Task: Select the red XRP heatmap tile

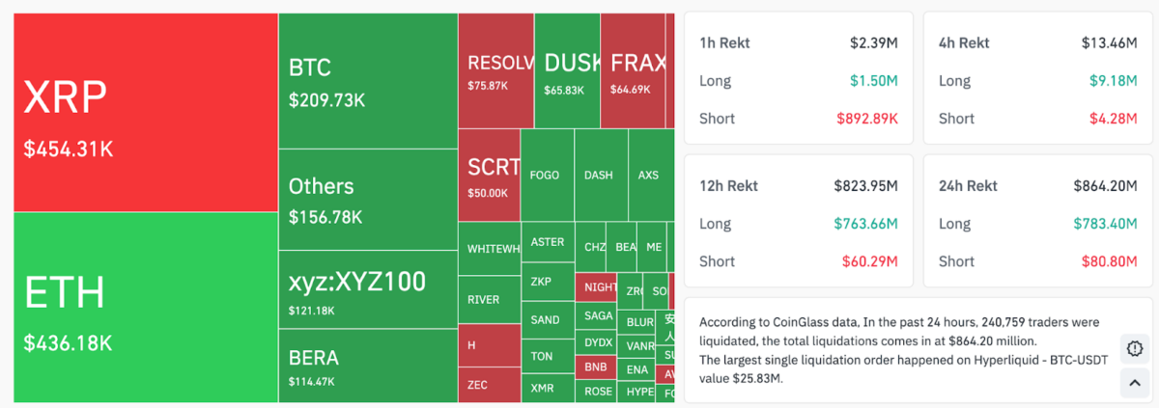Action: (145, 112)
